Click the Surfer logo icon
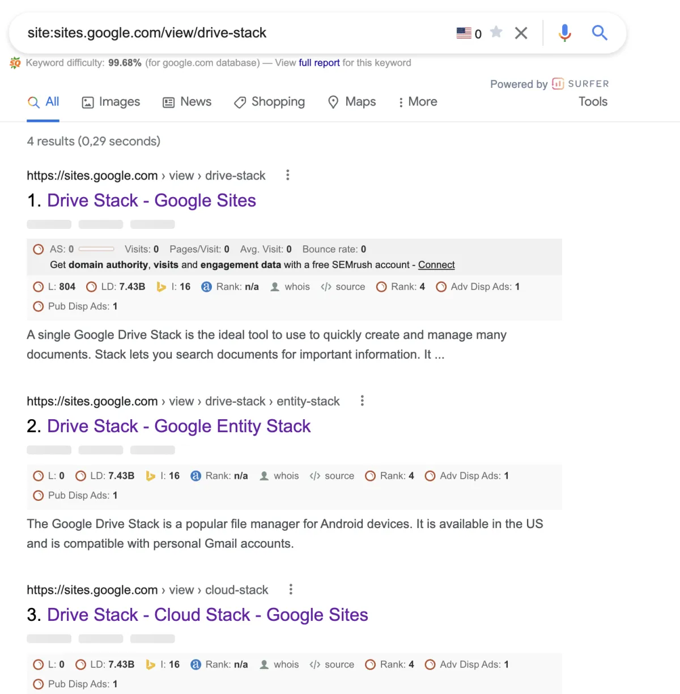Screen dimensions: 680x694 coord(558,84)
